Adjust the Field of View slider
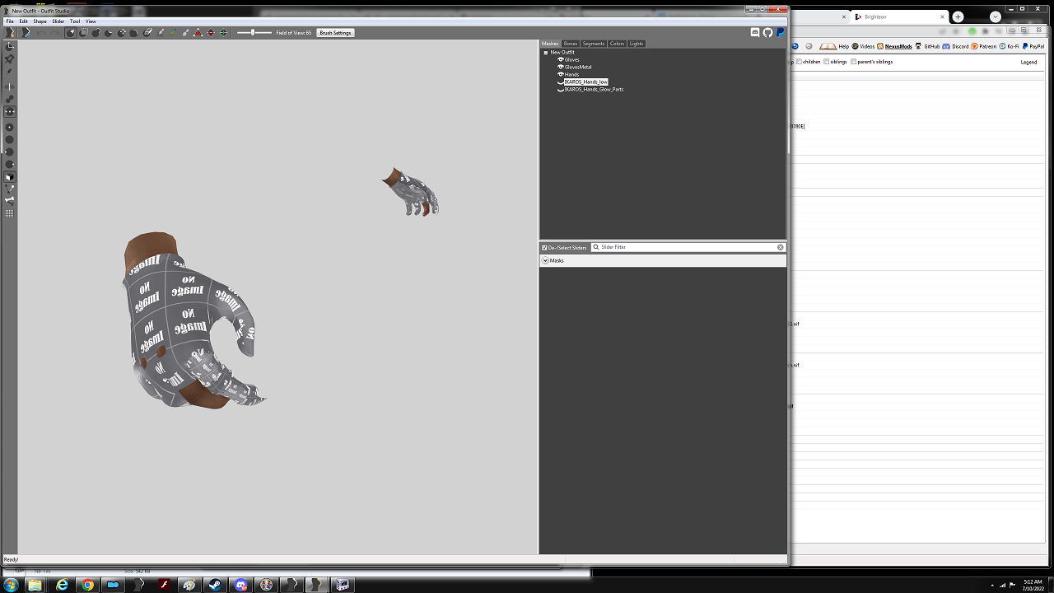This screenshot has height=593, width=1054. point(254,33)
